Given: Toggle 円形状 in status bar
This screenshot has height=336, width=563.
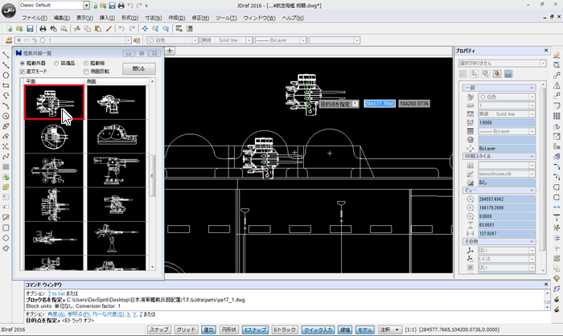Looking at the screenshot, I should coord(229,330).
